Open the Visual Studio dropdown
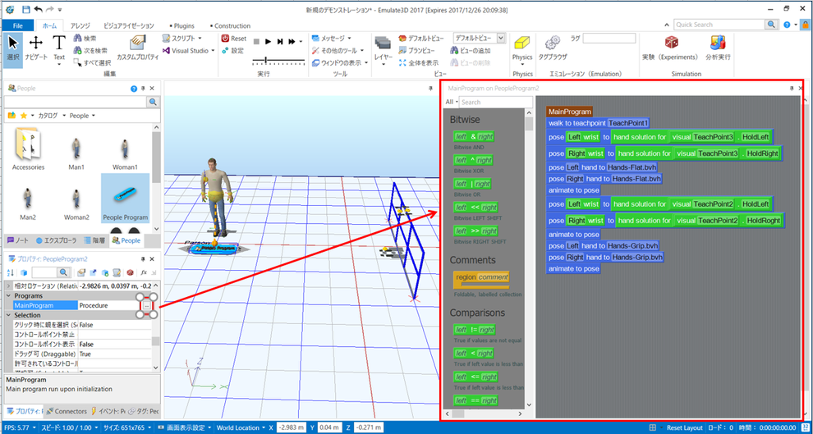Screen dimensions: 813x434 189,51
